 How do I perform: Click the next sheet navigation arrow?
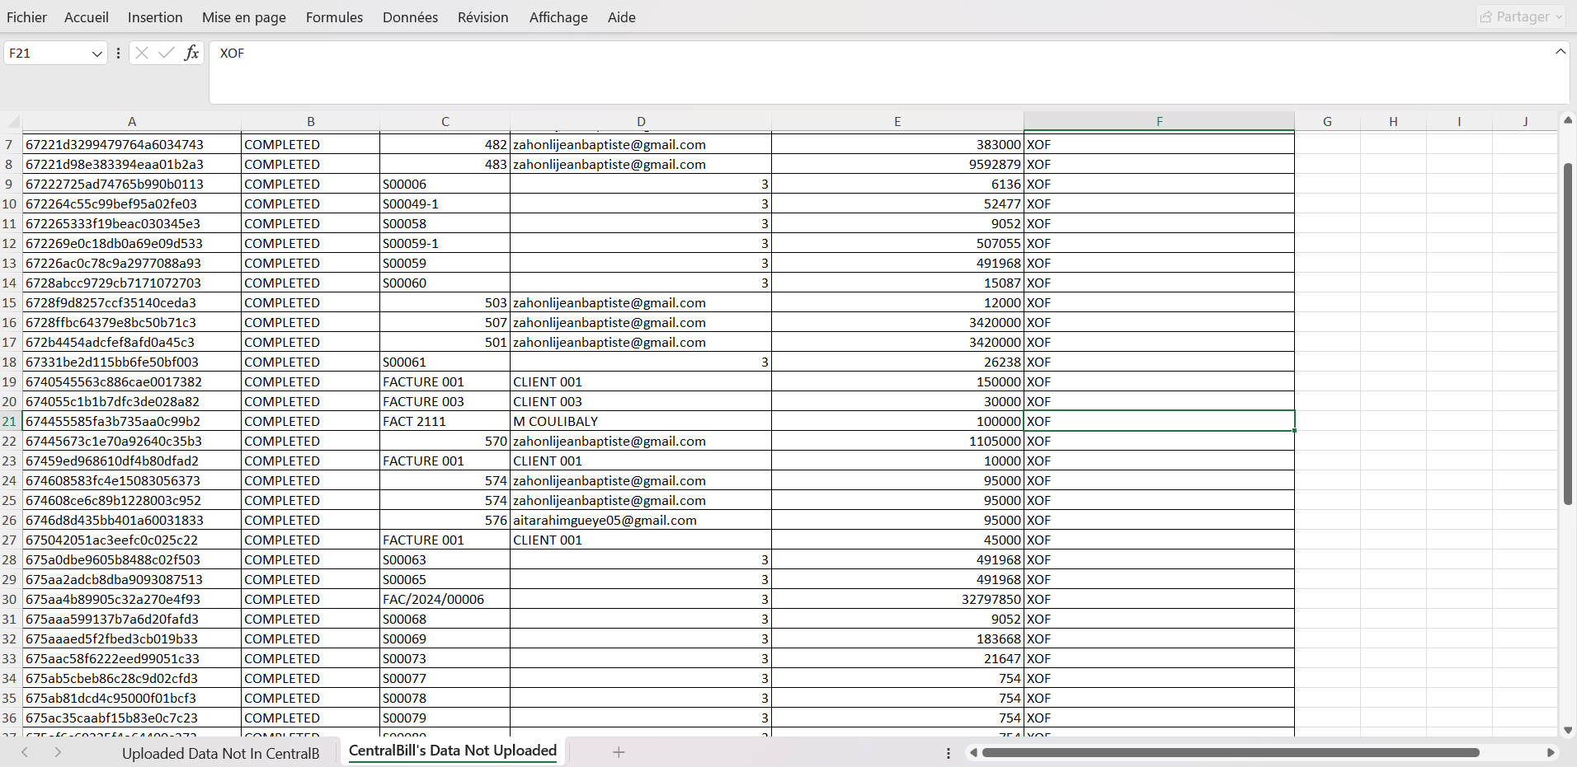click(x=58, y=752)
